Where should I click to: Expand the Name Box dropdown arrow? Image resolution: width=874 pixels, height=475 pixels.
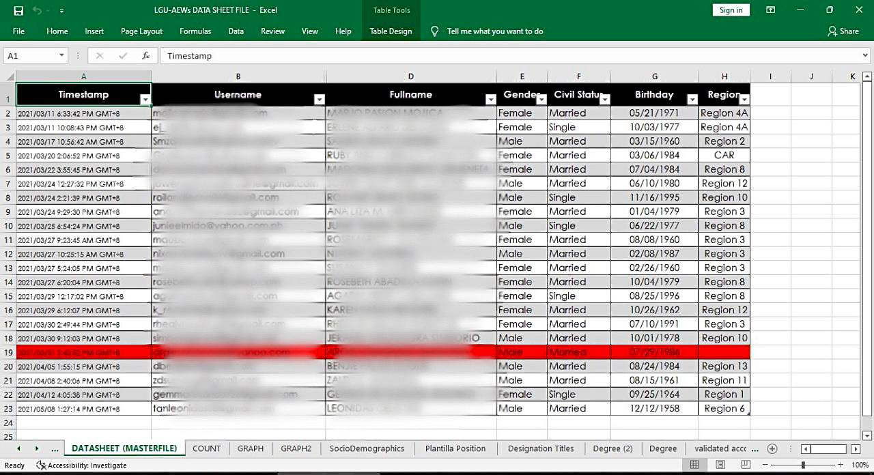tap(62, 56)
